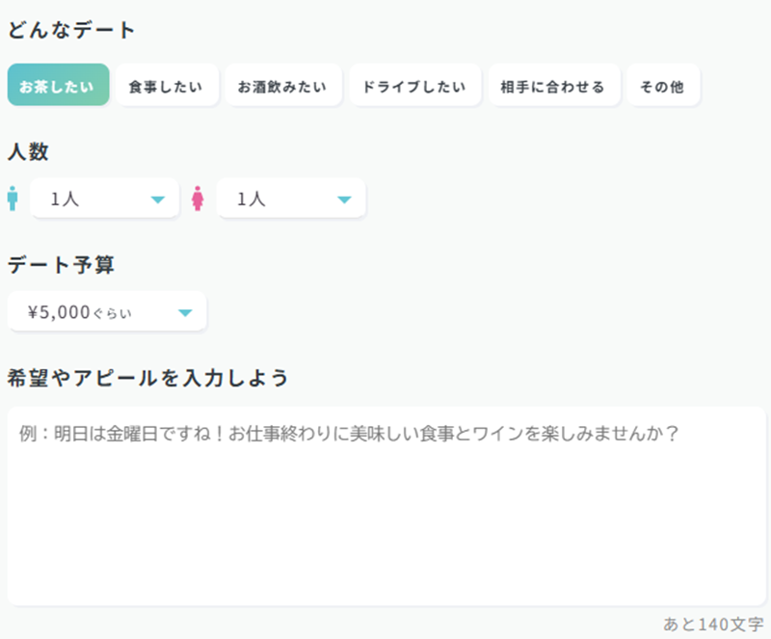Choose the その他 date option

[x=663, y=85]
